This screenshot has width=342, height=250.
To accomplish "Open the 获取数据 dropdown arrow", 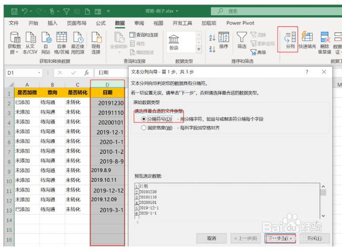I will tap(17, 52).
